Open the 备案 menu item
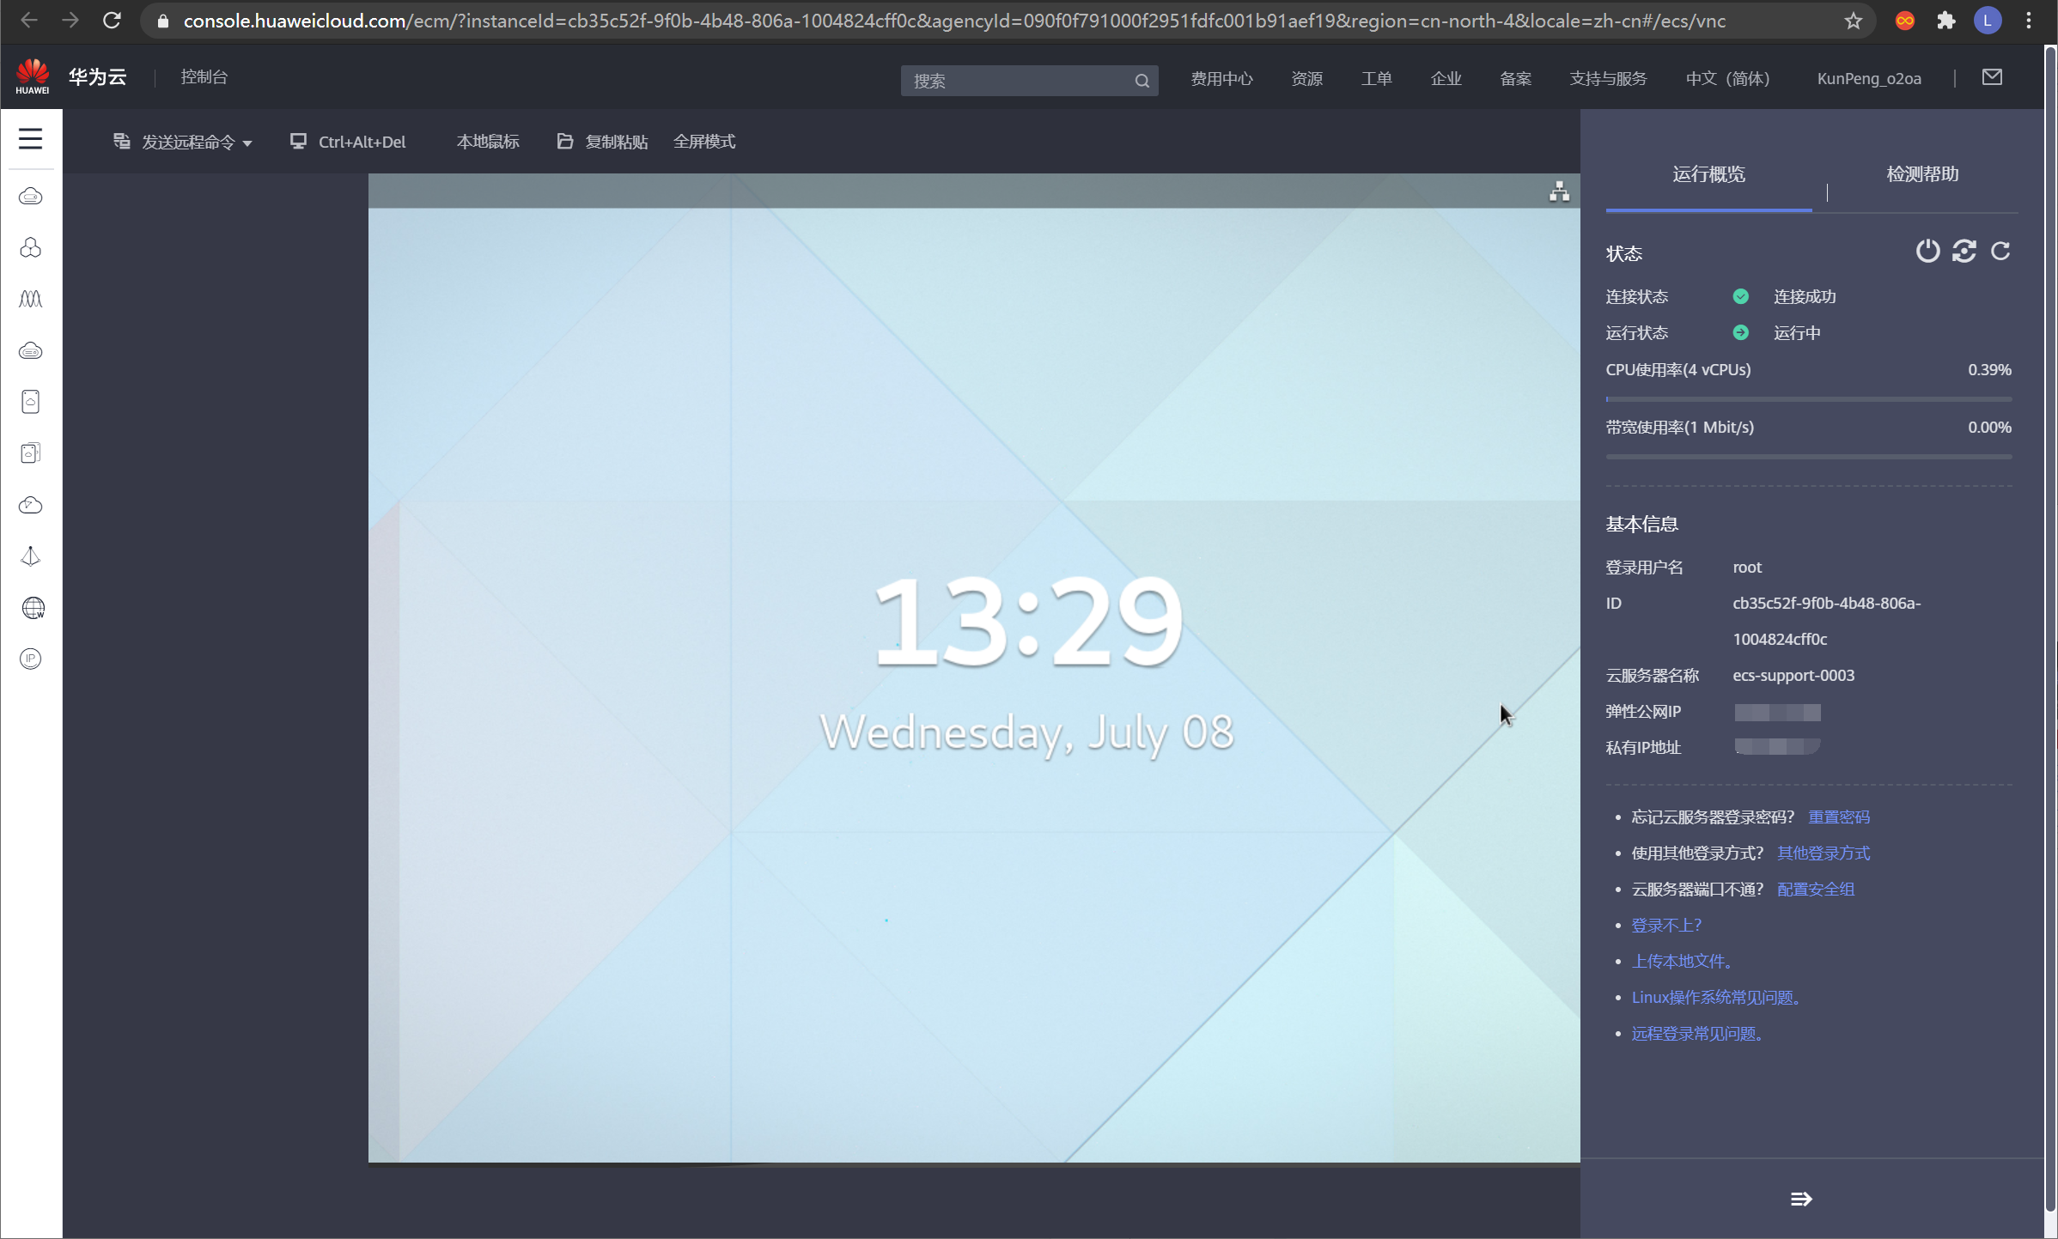This screenshot has width=2058, height=1239. (x=1515, y=79)
